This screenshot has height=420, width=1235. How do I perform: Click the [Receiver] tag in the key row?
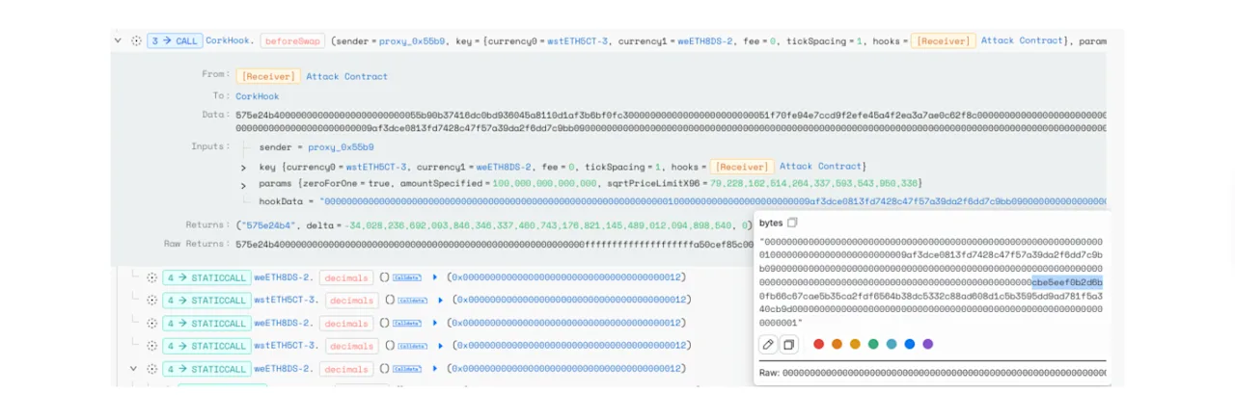tap(742, 167)
